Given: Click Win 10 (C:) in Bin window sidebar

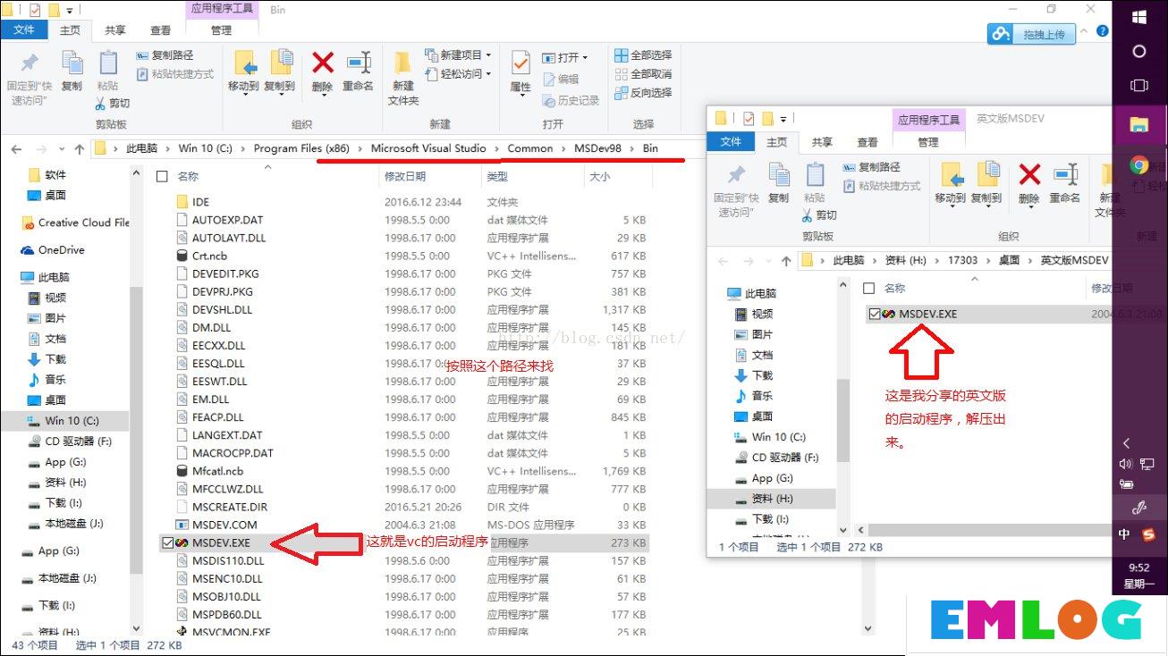Looking at the screenshot, I should [x=72, y=420].
